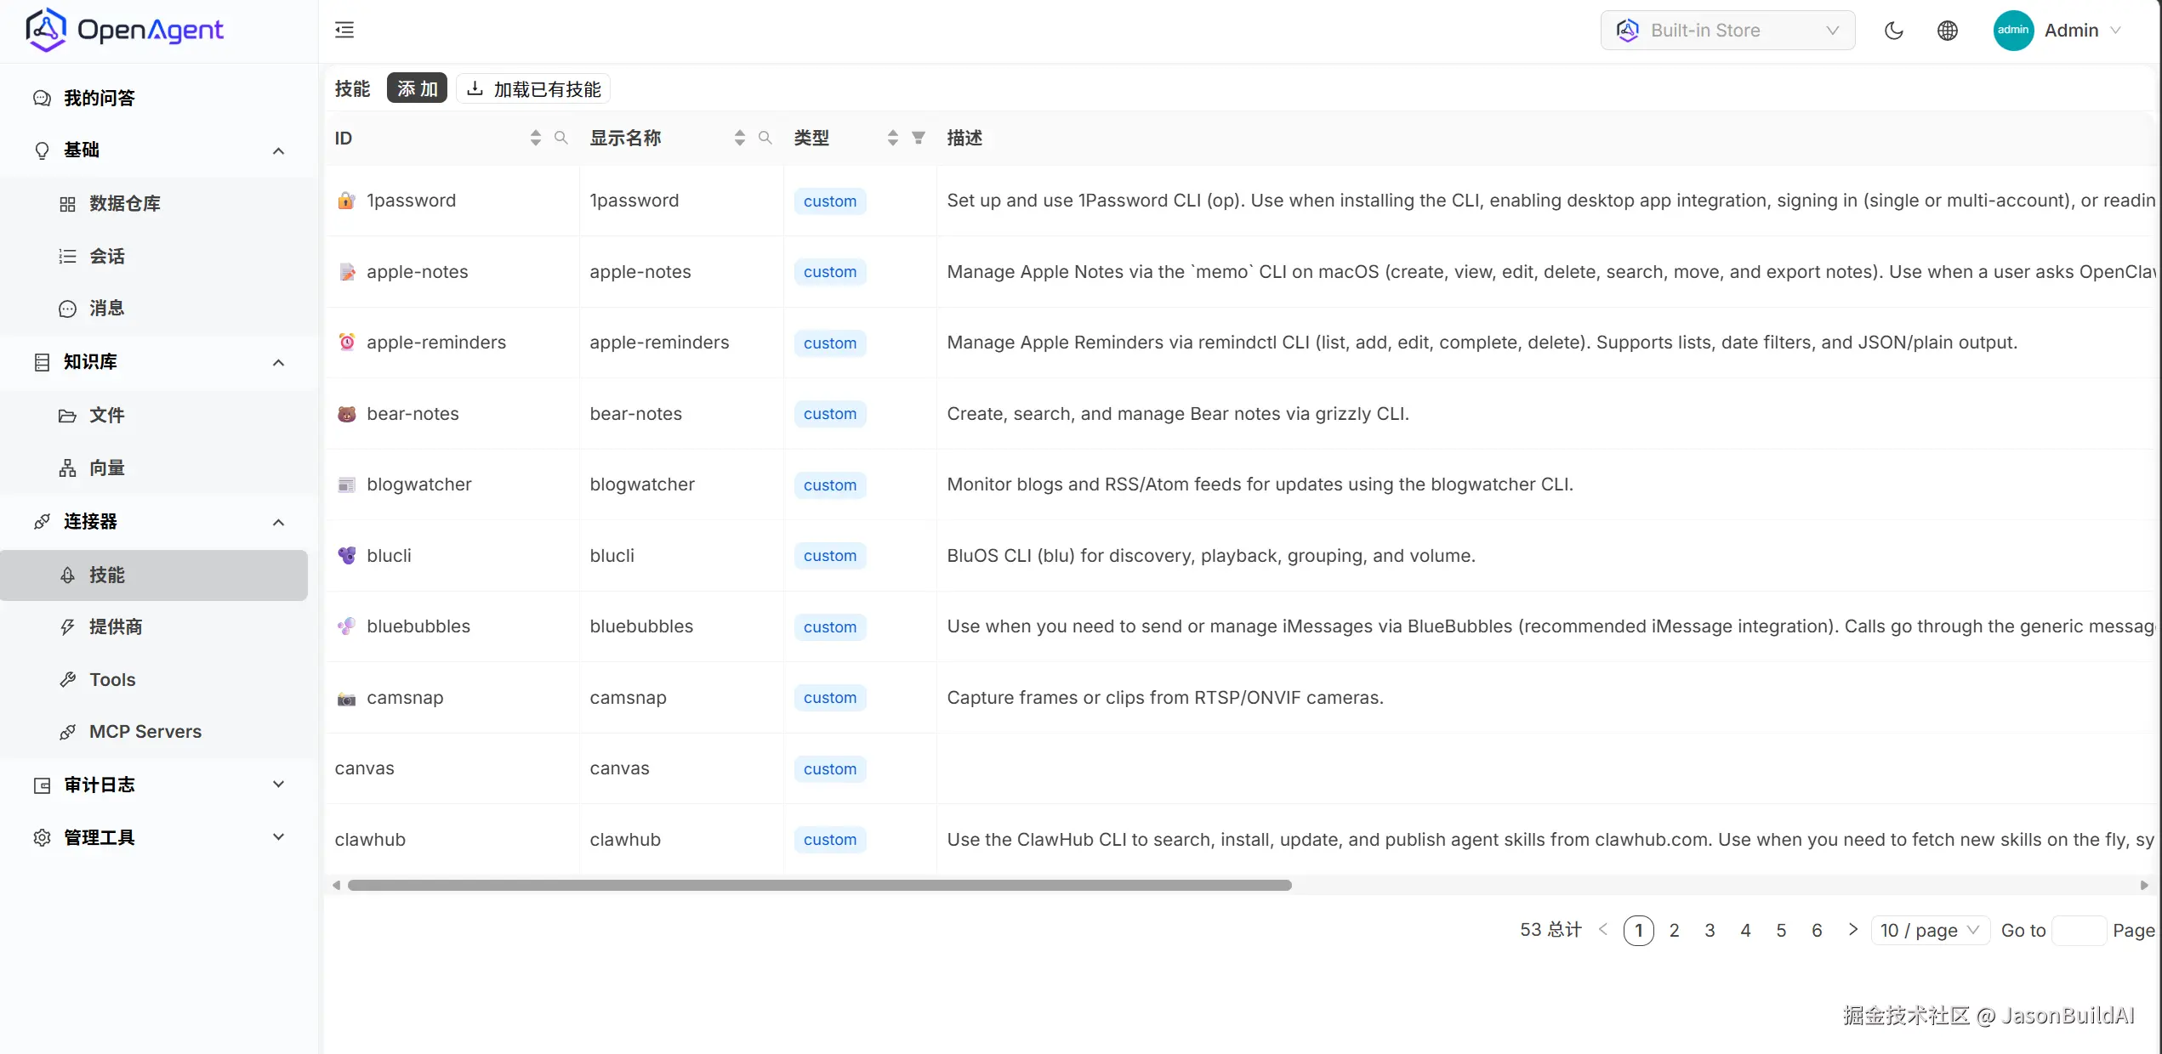Search in the ID column
Viewport: 2162px width, 1054px height.
tap(561, 137)
